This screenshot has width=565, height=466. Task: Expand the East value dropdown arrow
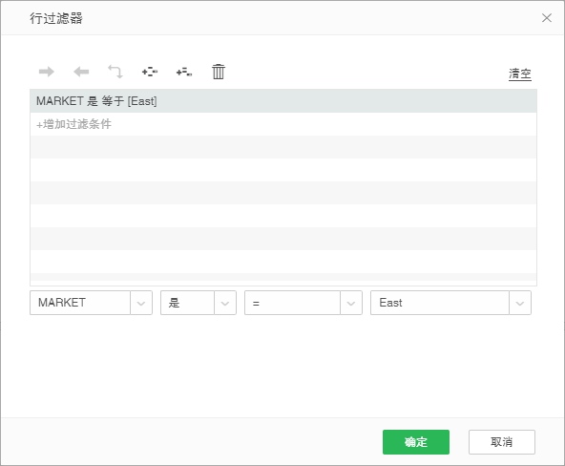pos(520,303)
